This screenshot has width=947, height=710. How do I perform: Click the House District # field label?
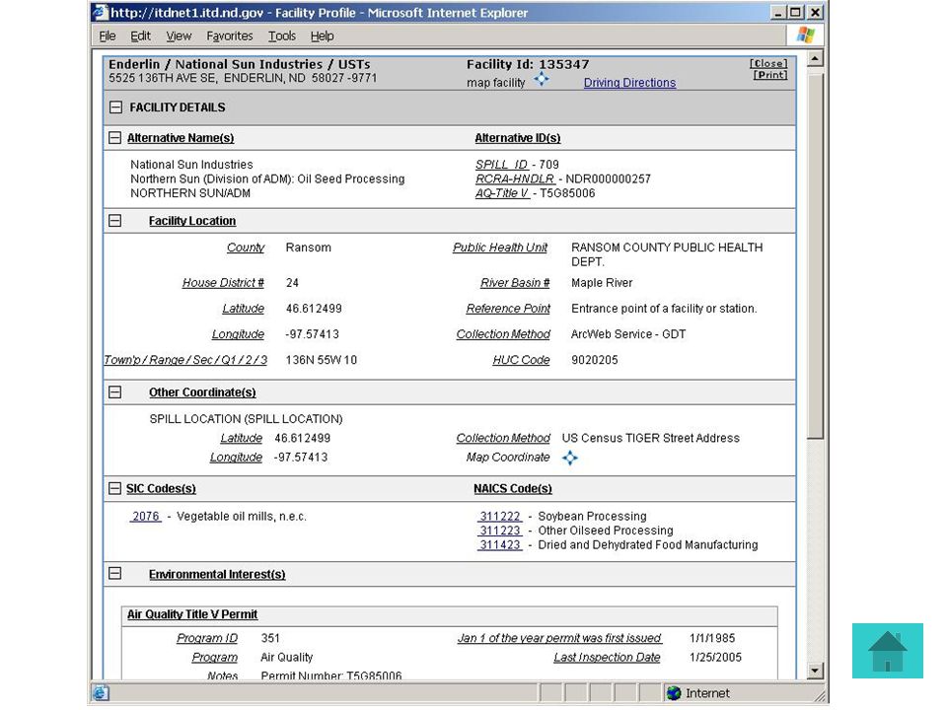coord(223,283)
